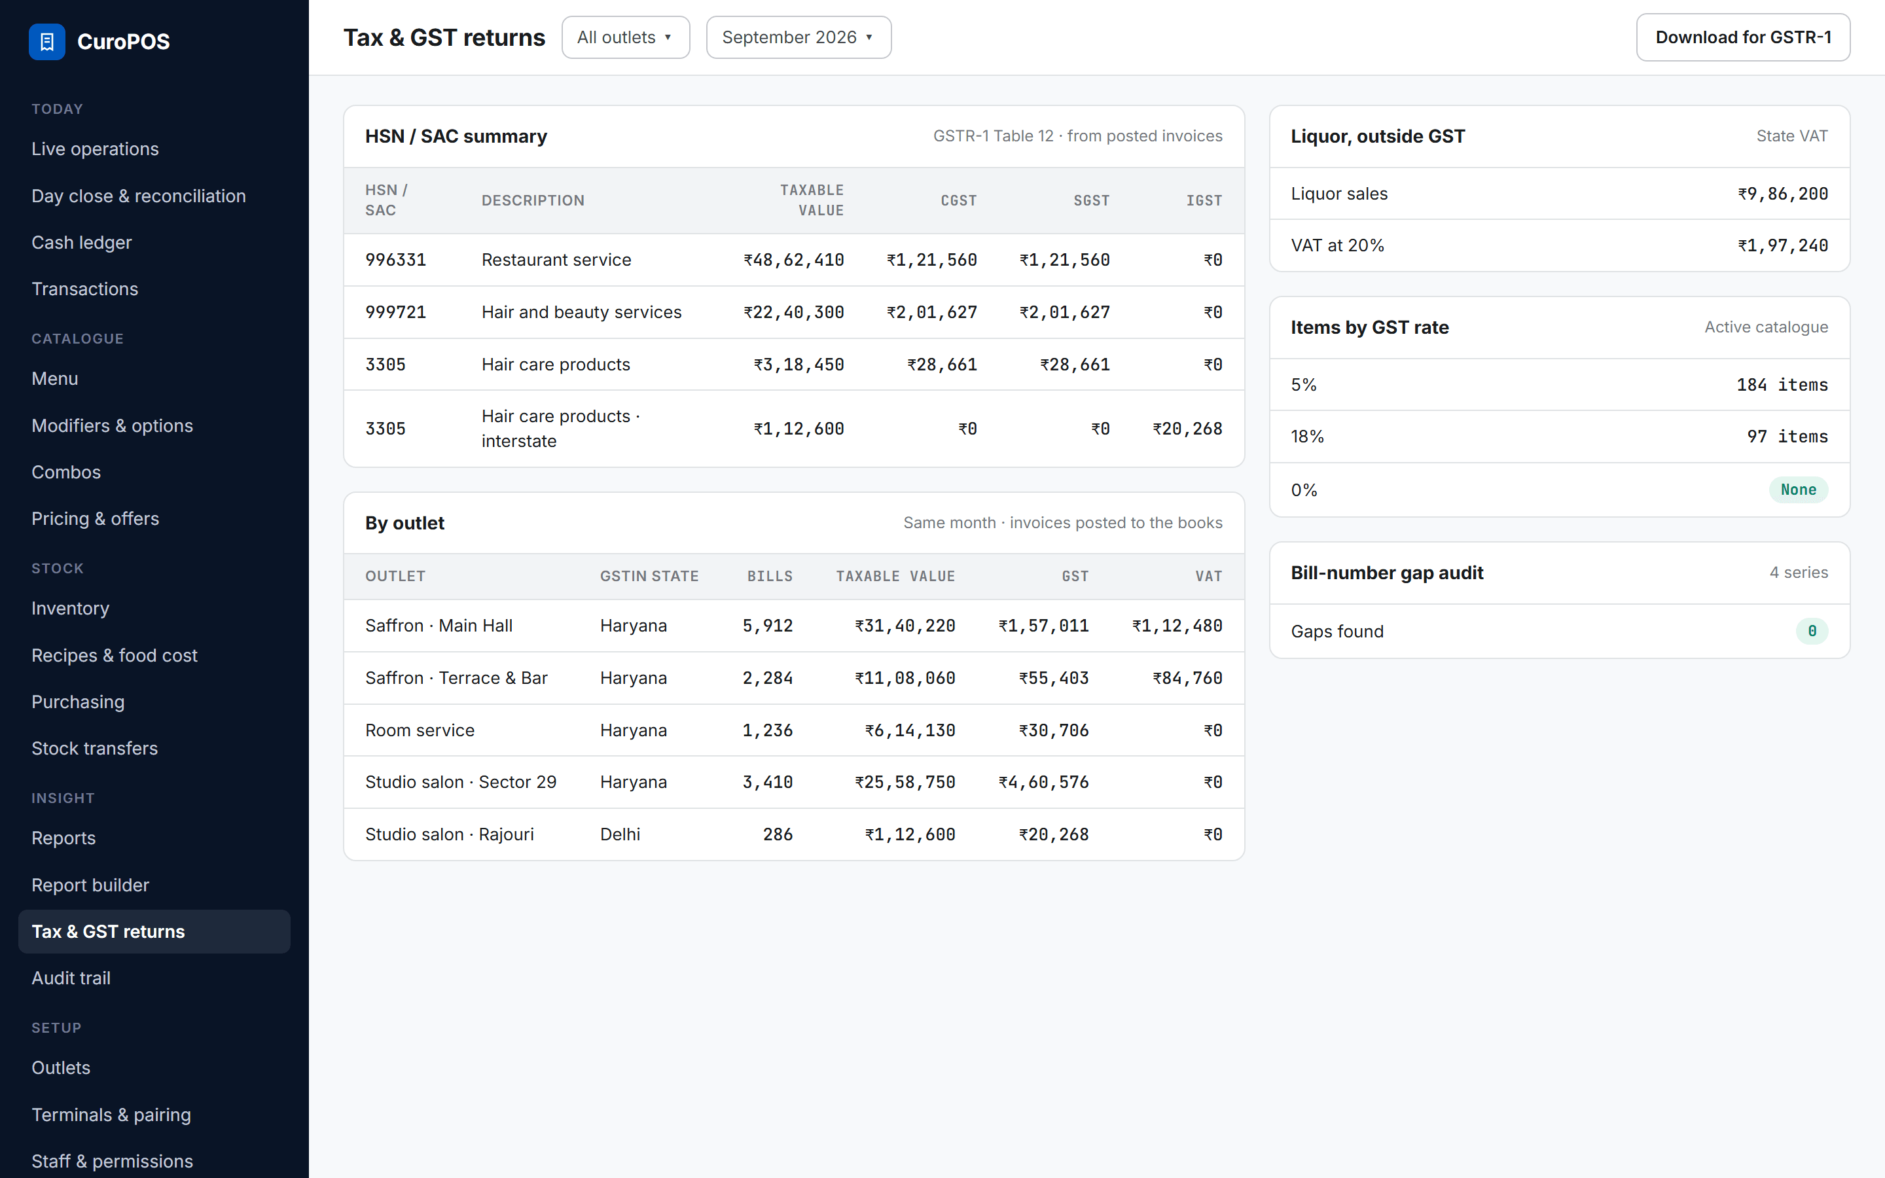Select the Room service outlet row
Image resolution: width=1885 pixels, height=1178 pixels.
[794, 730]
